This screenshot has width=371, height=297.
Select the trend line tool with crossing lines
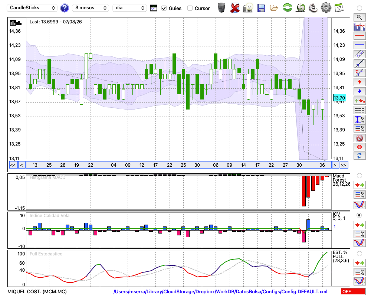tap(359, 63)
